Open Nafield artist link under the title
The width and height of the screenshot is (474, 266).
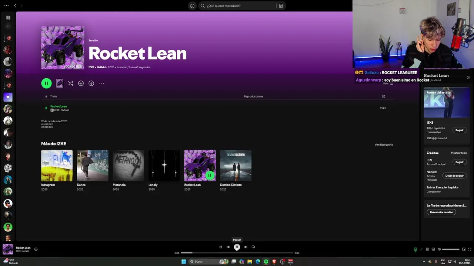pyautogui.click(x=101, y=67)
